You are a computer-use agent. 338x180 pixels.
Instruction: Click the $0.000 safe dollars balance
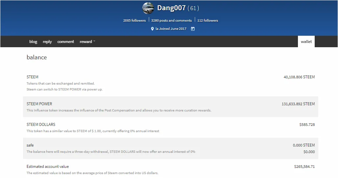309,152
